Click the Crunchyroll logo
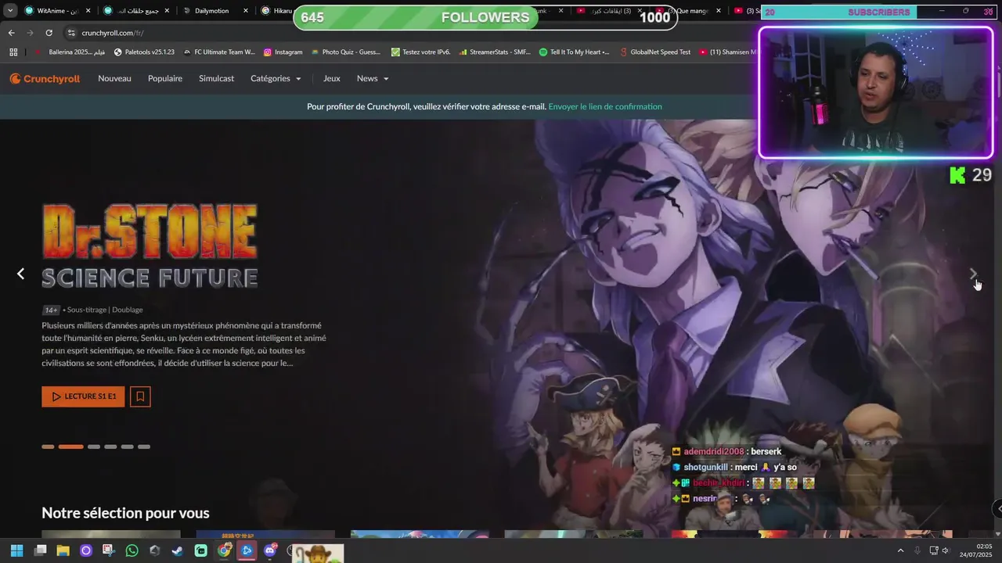The width and height of the screenshot is (1002, 563). click(45, 78)
